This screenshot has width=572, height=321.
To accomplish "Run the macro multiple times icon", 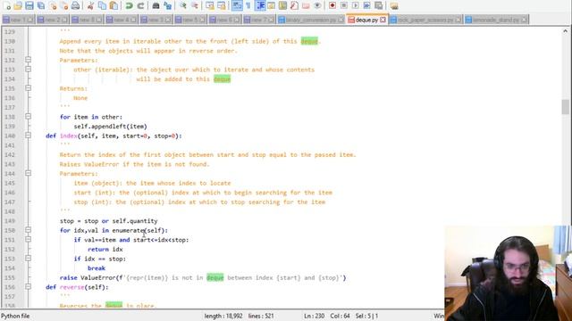I will (366, 5).
